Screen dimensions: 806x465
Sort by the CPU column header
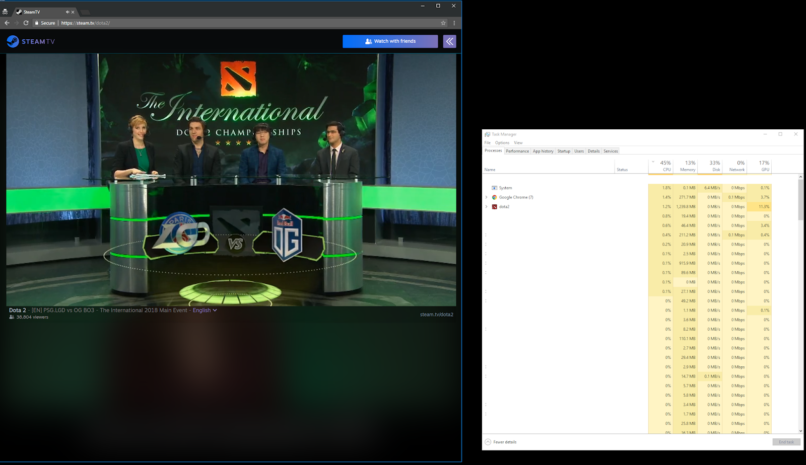(x=660, y=166)
